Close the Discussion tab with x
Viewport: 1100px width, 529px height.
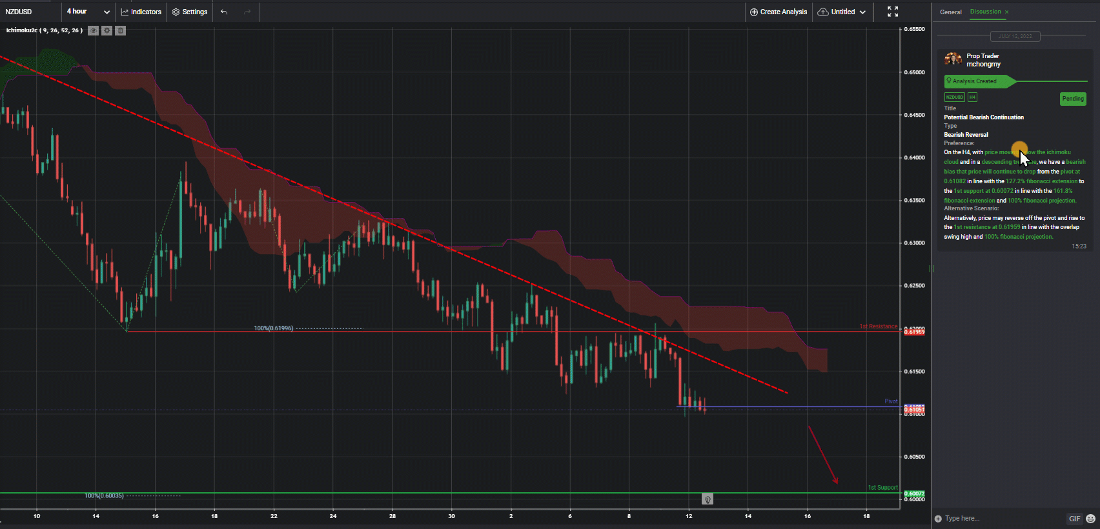[x=1006, y=12]
